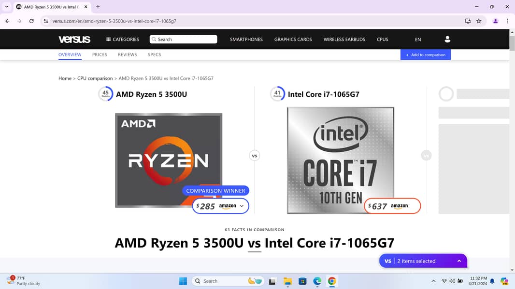Image resolution: width=515 pixels, height=289 pixels.
Task: Focus the Versus site search field
Action: (183, 39)
